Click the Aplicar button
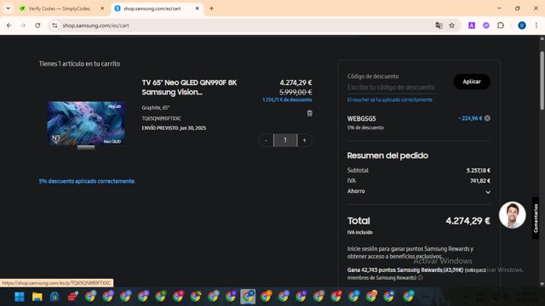Viewport: 545px width, 306px height. click(x=472, y=82)
